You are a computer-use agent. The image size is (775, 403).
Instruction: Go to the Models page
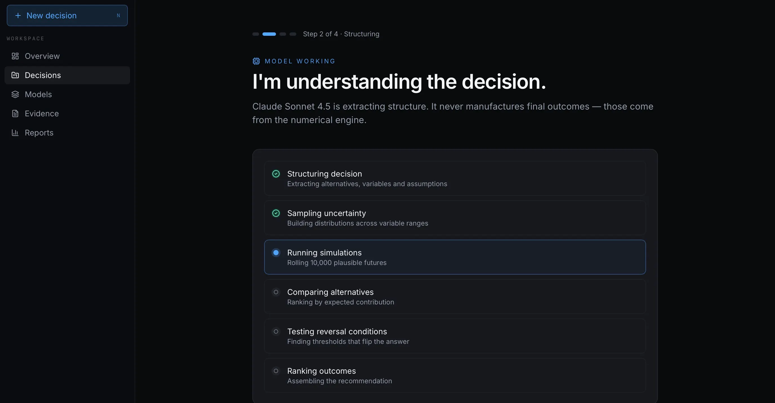click(67, 94)
